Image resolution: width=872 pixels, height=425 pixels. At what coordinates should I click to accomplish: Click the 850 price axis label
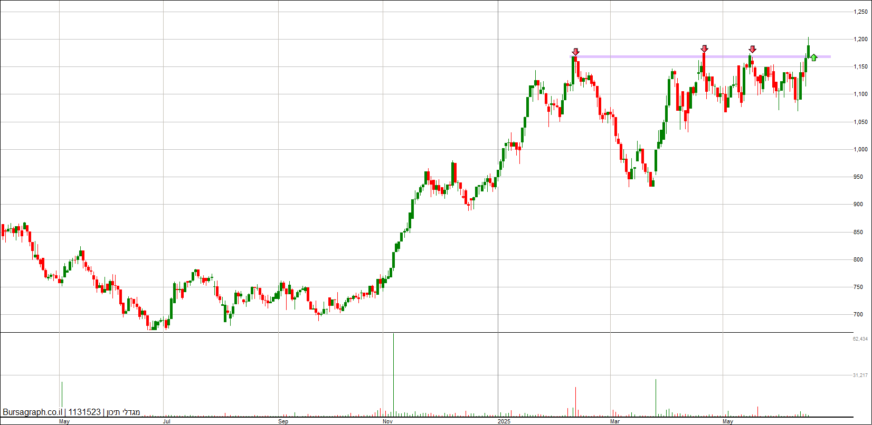(x=859, y=232)
